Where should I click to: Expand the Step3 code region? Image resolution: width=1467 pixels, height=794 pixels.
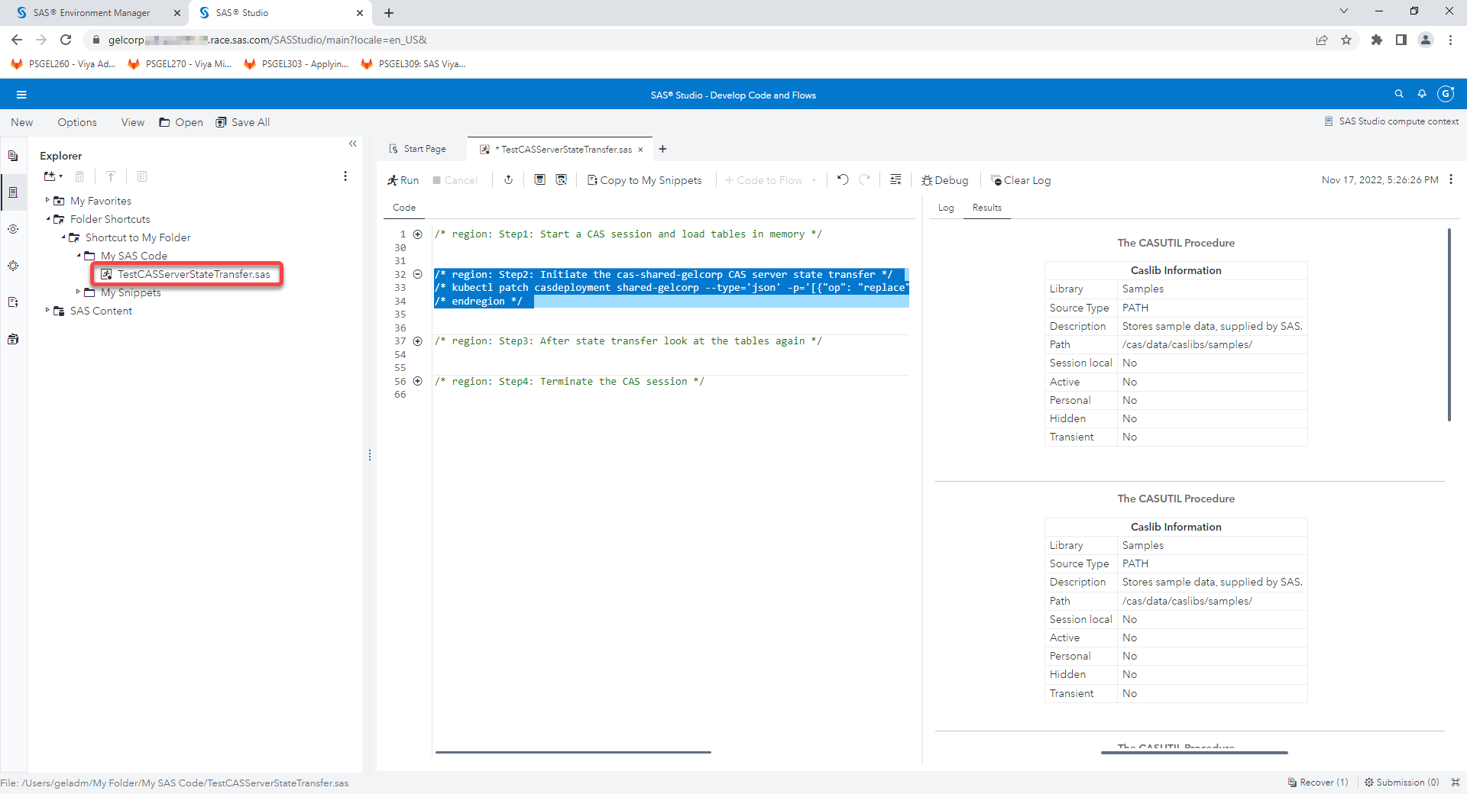(x=418, y=341)
